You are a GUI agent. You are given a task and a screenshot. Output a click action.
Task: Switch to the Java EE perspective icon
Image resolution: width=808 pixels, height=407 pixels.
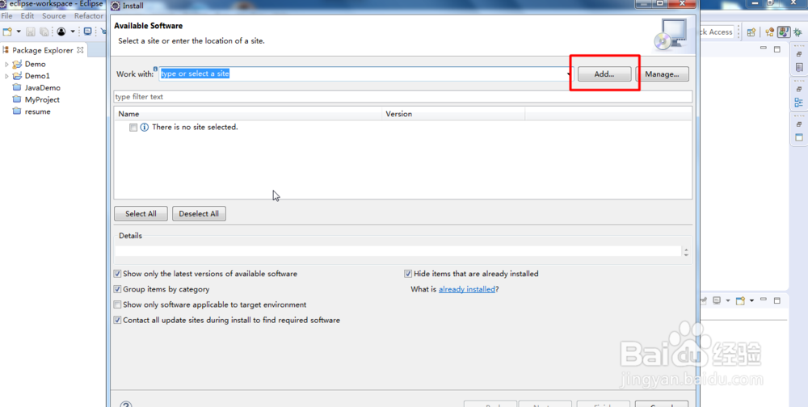click(770, 32)
